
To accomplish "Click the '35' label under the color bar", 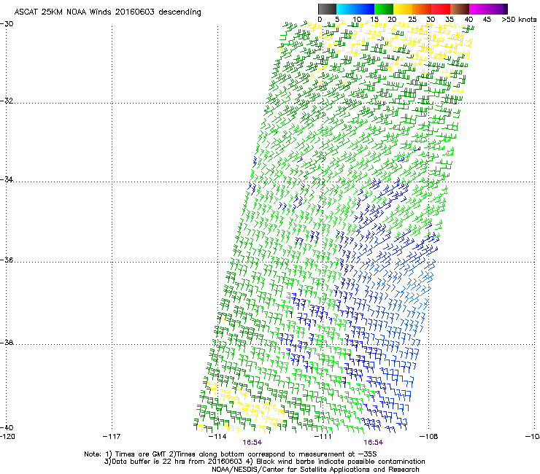I will click(450, 20).
